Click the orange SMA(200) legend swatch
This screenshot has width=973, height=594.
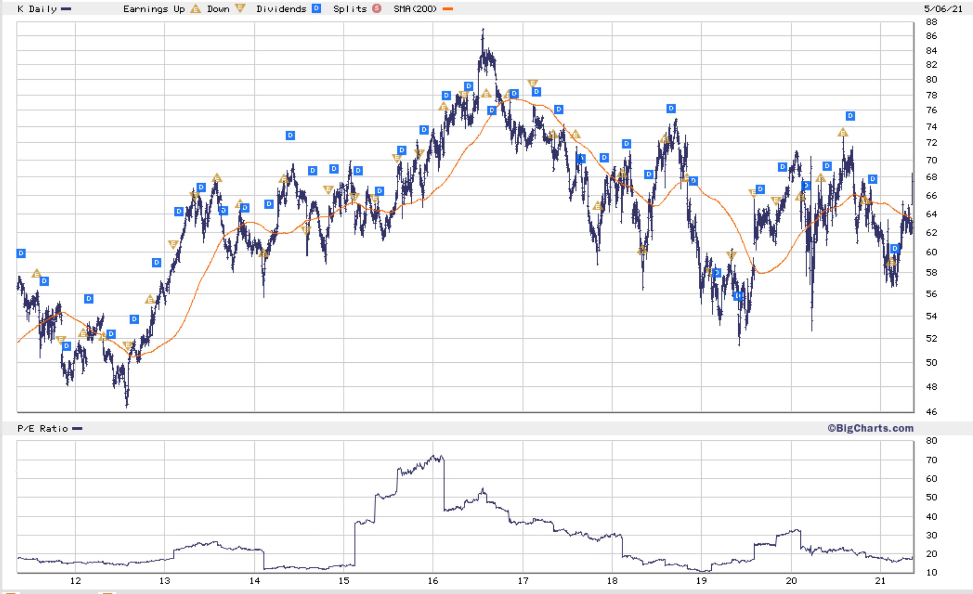coord(448,9)
